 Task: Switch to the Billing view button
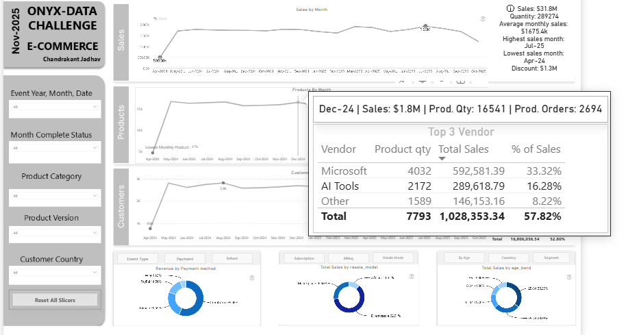click(349, 258)
